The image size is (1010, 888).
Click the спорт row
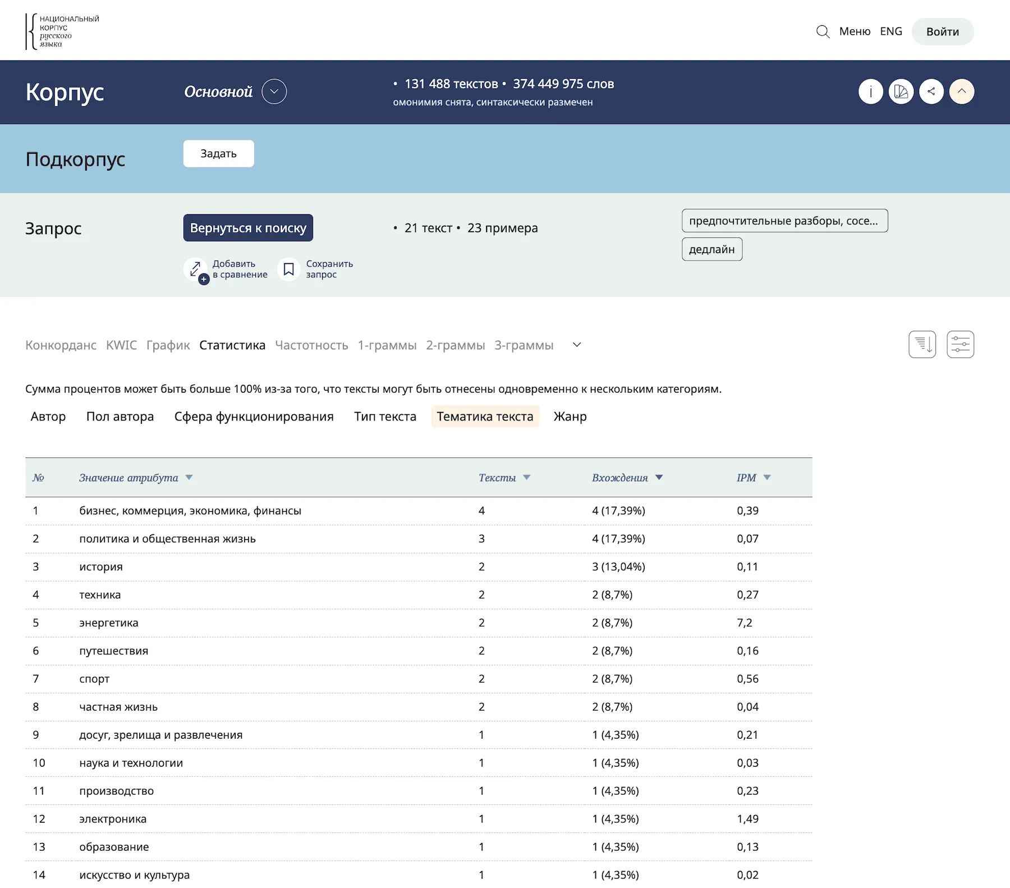pos(419,679)
